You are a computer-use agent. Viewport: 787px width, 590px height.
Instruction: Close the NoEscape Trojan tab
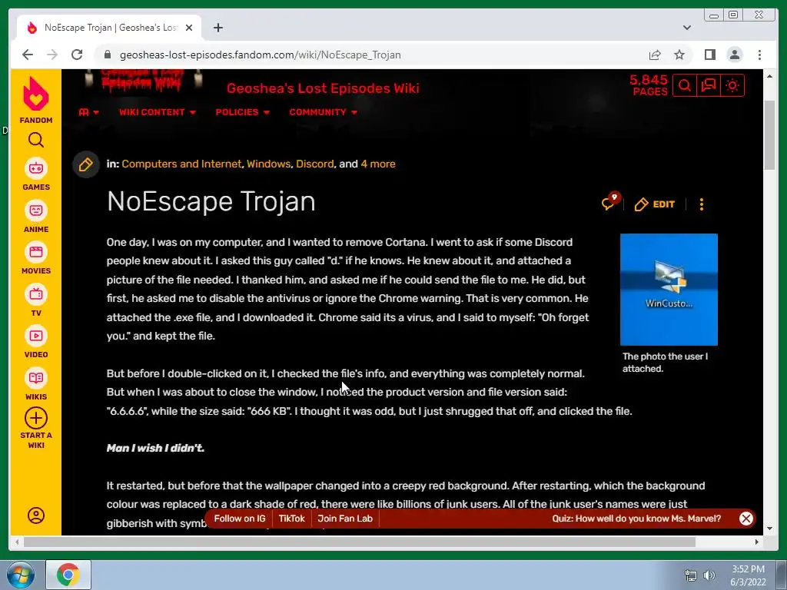[189, 28]
